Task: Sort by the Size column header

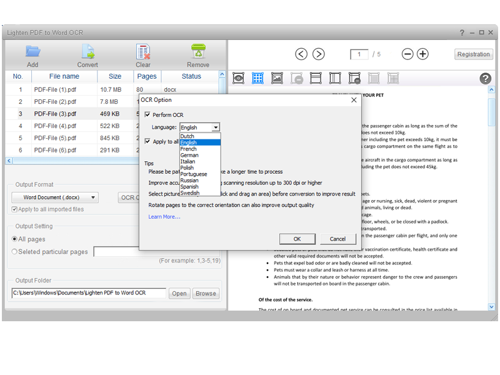Action: [115, 76]
